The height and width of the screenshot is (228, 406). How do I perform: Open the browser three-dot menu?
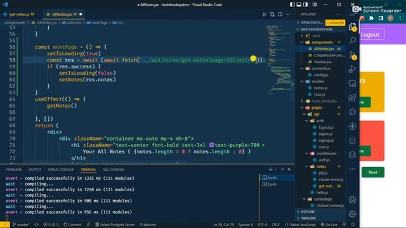(400, 18)
